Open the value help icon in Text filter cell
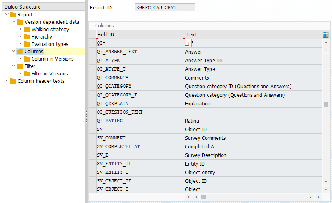The width and height of the screenshot is (332, 203). click(x=188, y=43)
